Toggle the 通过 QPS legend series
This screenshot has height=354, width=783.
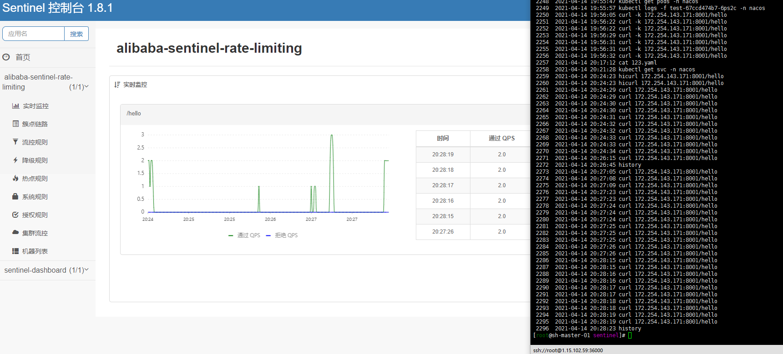click(244, 235)
